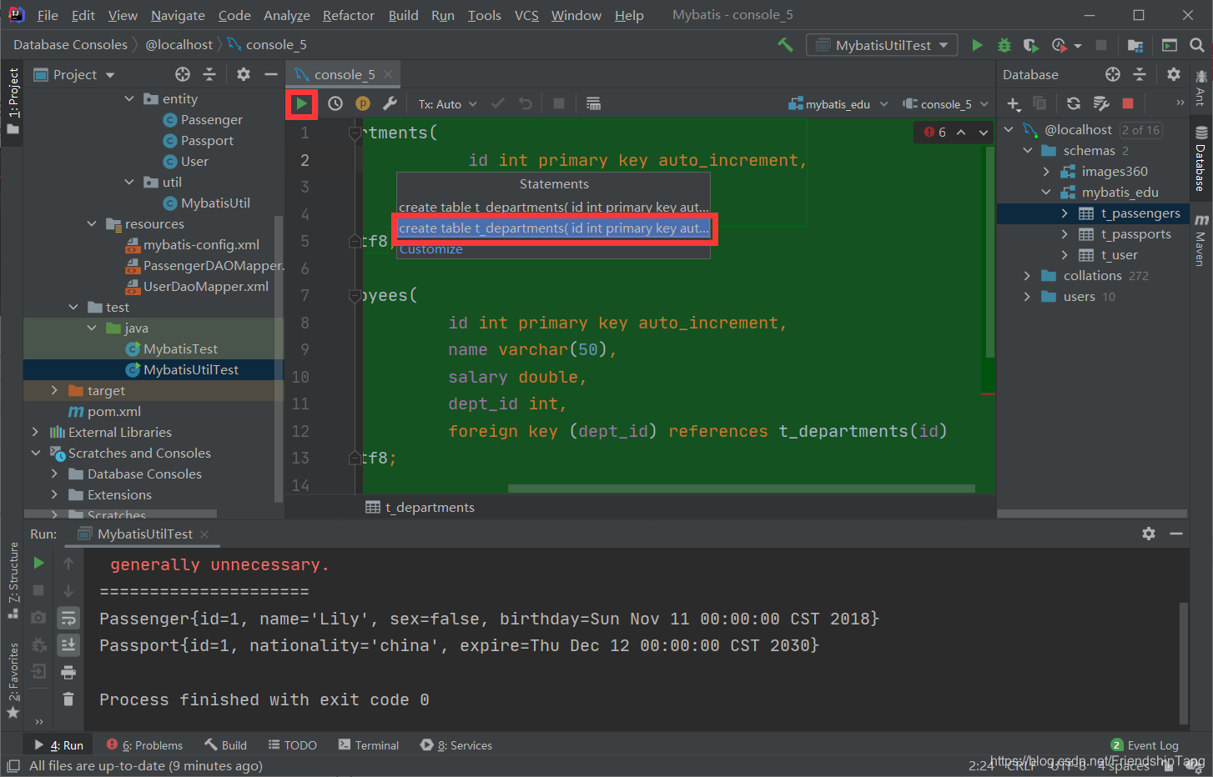Toggle in-editor results view
Image resolution: width=1213 pixels, height=777 pixels.
pyautogui.click(x=593, y=103)
